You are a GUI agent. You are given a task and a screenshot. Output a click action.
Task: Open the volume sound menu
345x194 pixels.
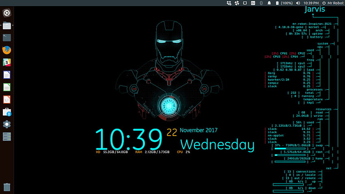[x=298, y=3]
